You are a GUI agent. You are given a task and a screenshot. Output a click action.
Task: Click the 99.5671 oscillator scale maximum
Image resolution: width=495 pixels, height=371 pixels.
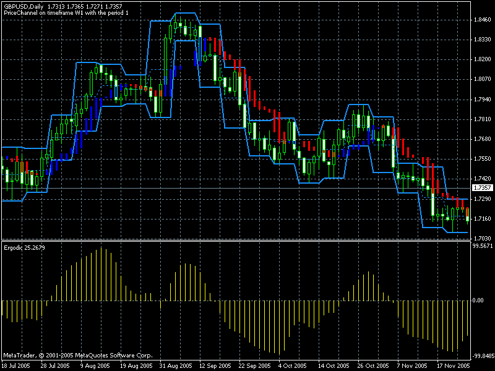click(x=483, y=245)
